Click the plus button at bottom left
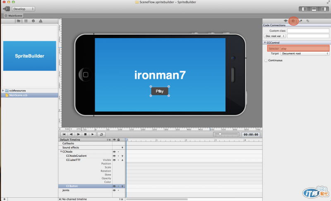Screen dimensions: 331x201 click(4, 199)
